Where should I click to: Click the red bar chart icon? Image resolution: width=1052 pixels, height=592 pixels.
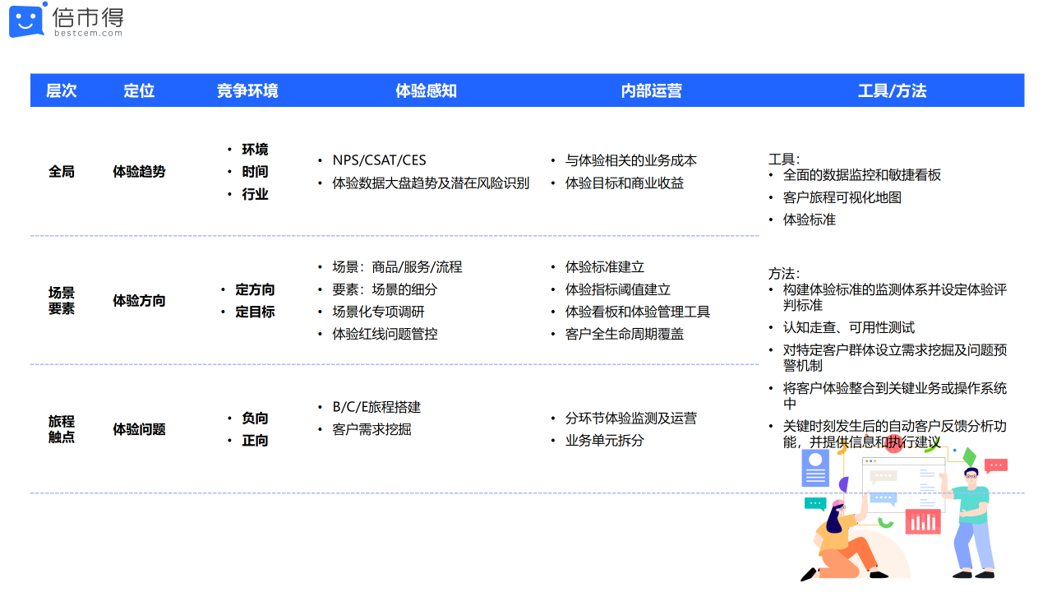[922, 520]
